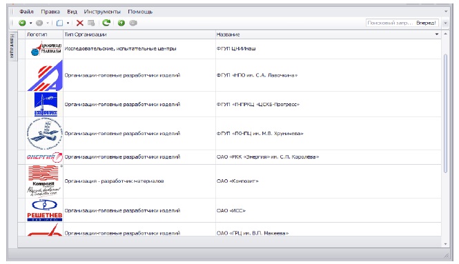459x264 pixels.
Task: Click the Энергия logo thumbnail
Action: pos(44,157)
